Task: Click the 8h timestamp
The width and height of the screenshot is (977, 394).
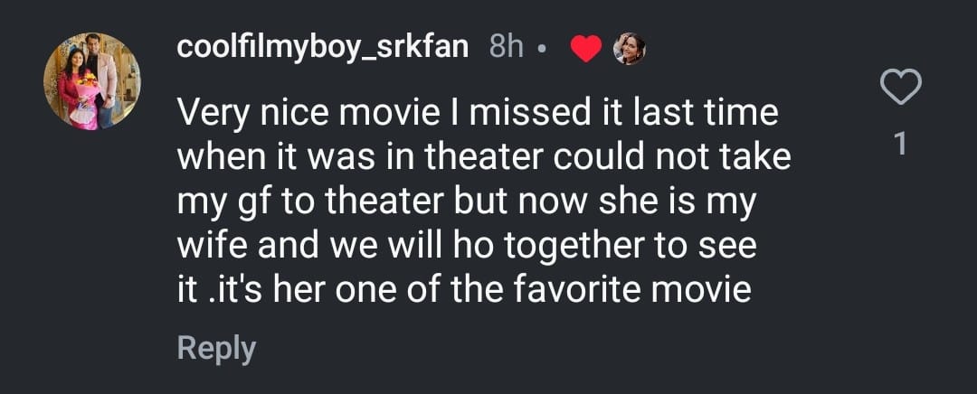Action: tap(507, 48)
